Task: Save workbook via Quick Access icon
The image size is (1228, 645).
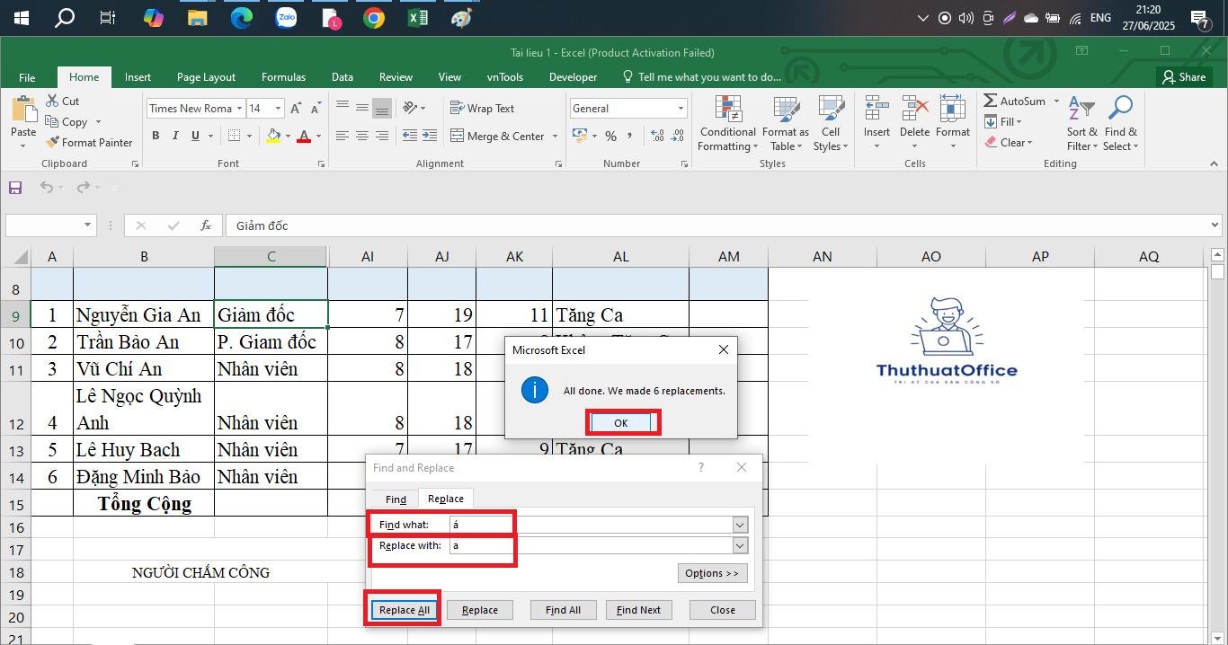Action: (15, 188)
